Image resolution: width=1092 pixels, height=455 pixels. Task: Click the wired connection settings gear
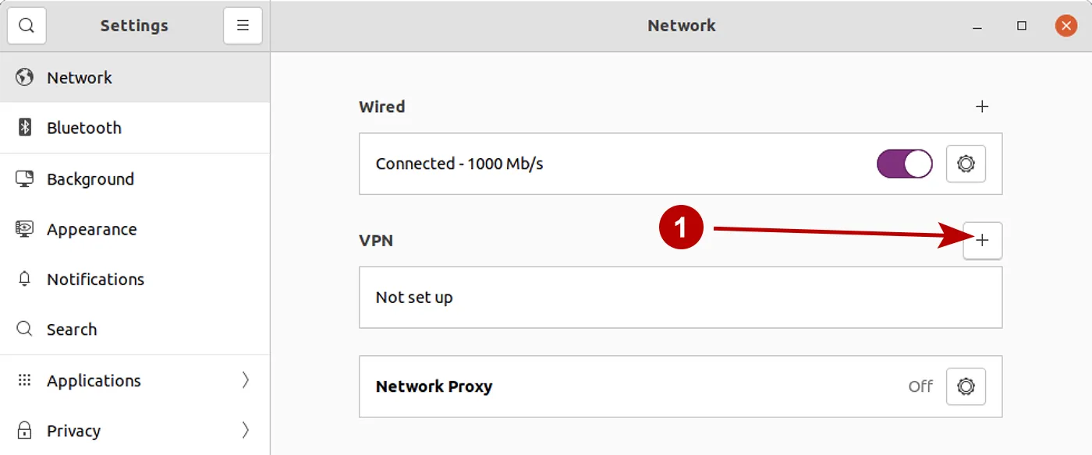click(966, 164)
